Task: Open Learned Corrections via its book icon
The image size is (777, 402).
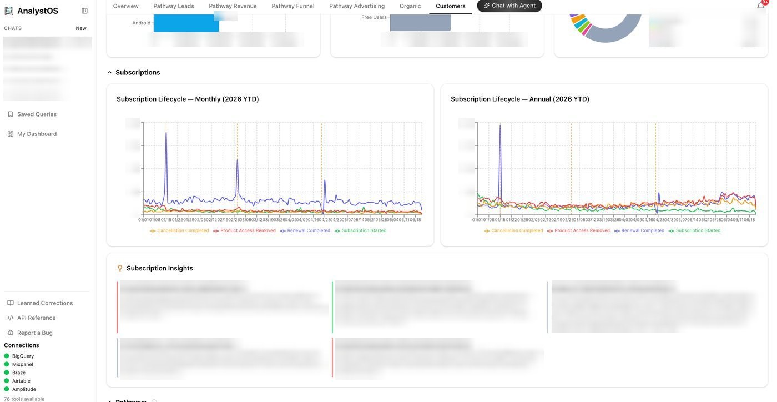Action: tap(11, 303)
